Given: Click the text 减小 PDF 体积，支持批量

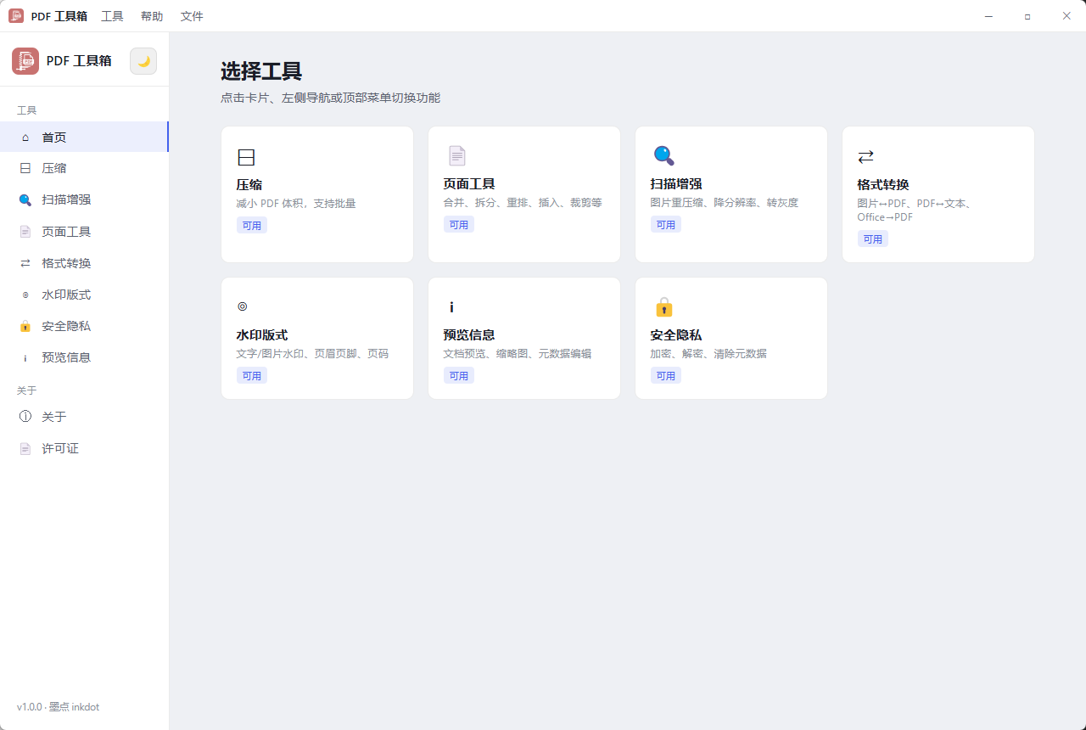Looking at the screenshot, I should (296, 204).
